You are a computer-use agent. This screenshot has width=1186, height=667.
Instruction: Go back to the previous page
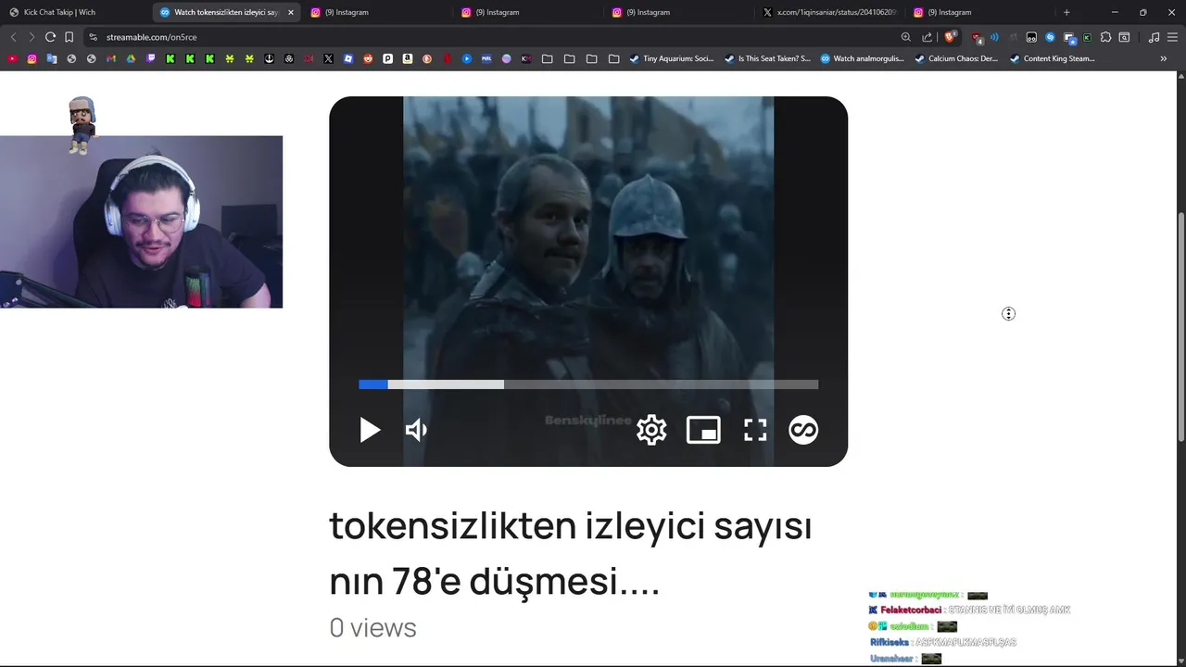click(x=13, y=37)
